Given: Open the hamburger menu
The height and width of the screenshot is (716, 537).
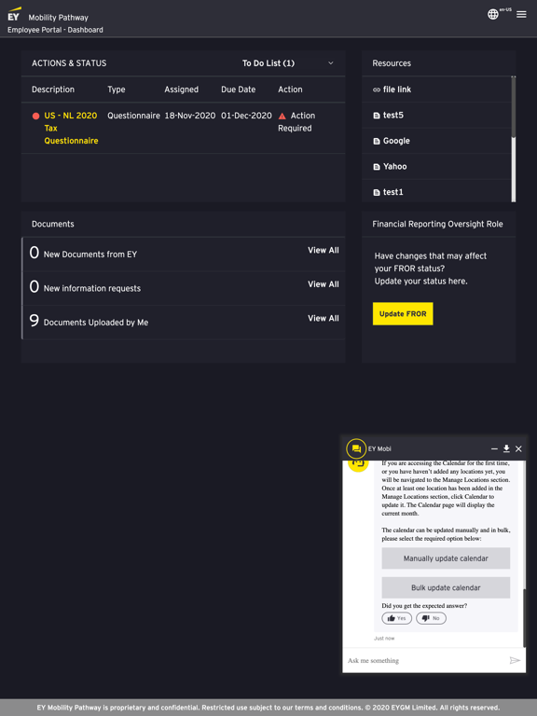Looking at the screenshot, I should [x=521, y=14].
